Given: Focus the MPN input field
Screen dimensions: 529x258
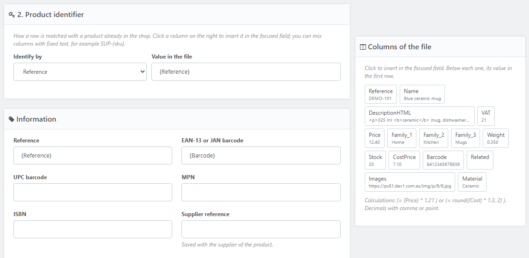Looking at the screenshot, I should point(261,192).
